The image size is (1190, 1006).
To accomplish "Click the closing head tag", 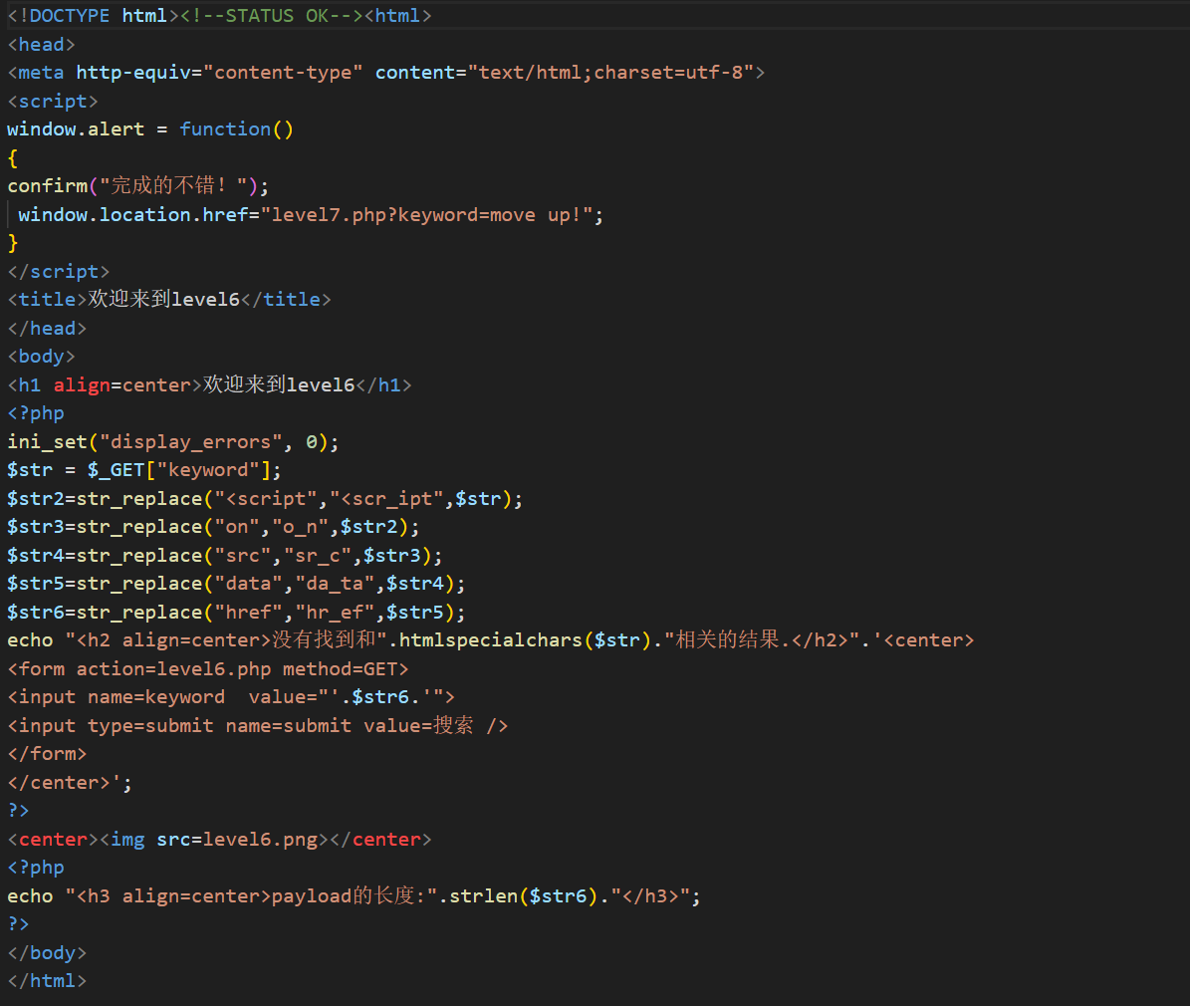I will tap(47, 328).
